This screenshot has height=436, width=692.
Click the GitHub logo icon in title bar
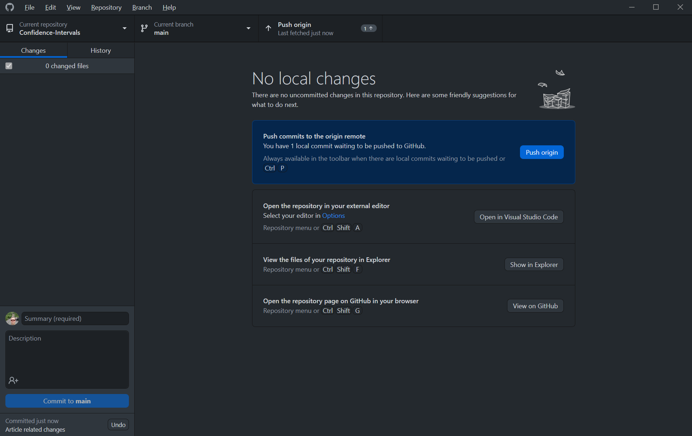click(x=10, y=7)
